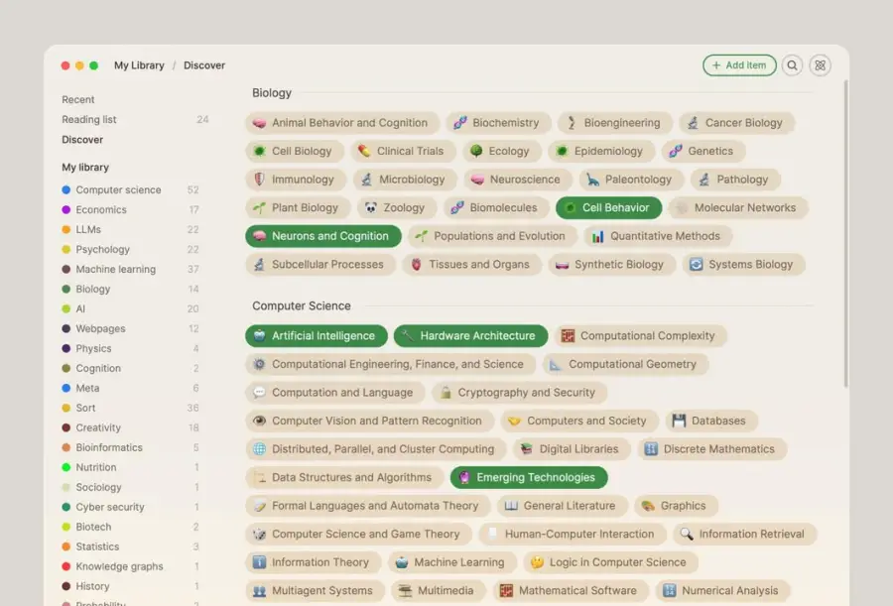Screen dimensions: 893x606
Task: Click the vertical scrollbar of the topics list
Action: 845,233
